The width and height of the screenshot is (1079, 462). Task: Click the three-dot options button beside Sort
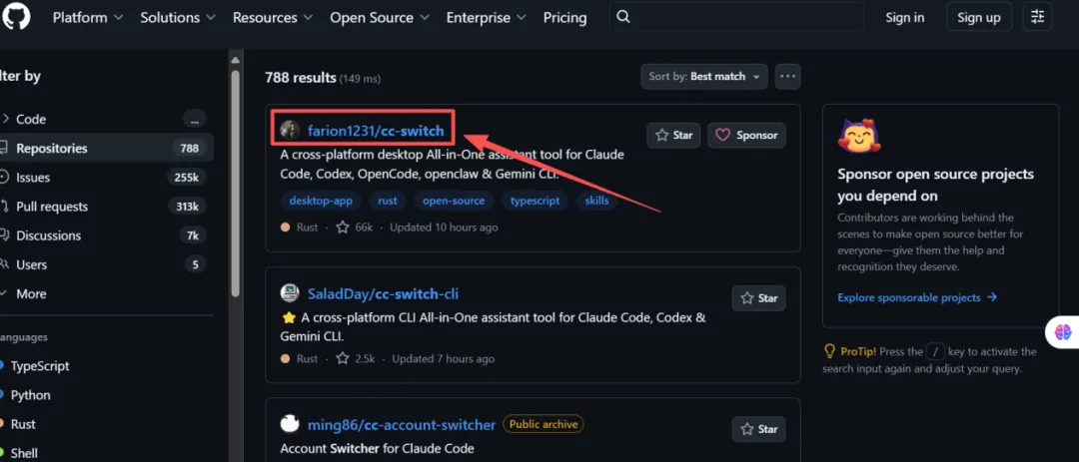[x=788, y=76]
